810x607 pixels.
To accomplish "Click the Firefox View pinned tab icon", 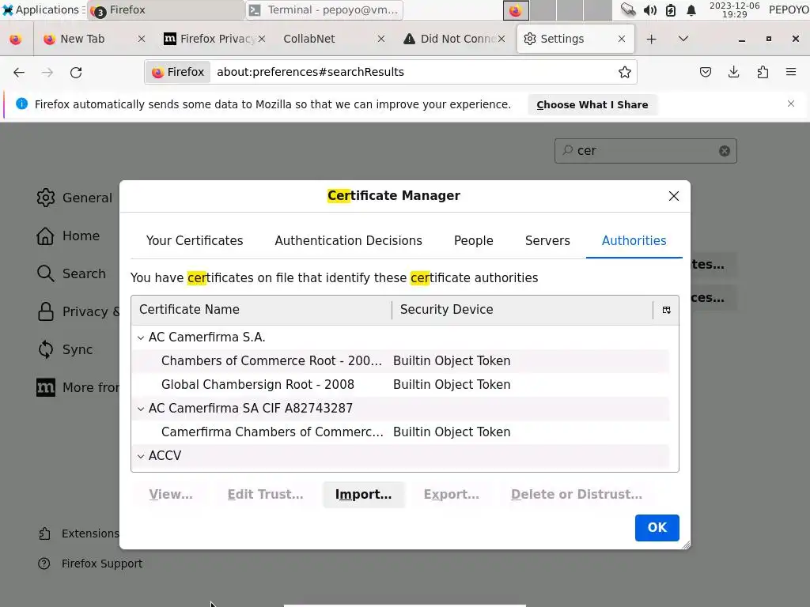I will point(16,40).
